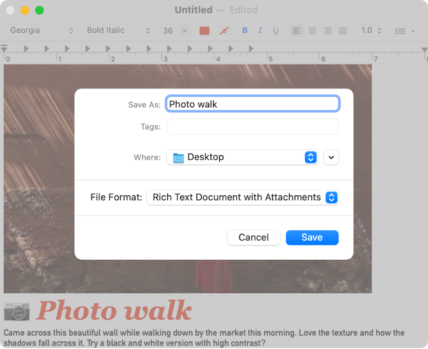Click the Desktop folder icon in Where selector
The image size is (428, 349).
coord(179,157)
